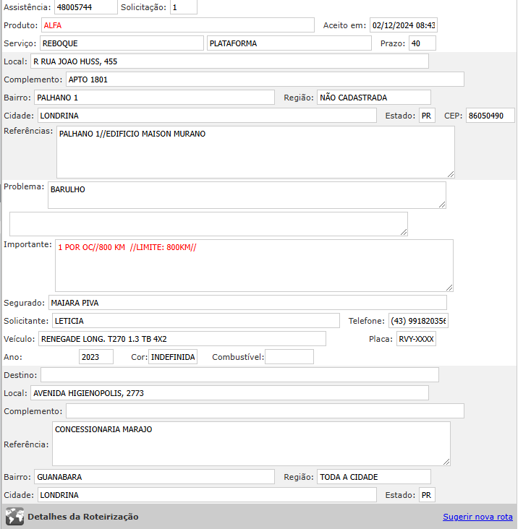531x529 pixels.
Task: Click the PLATAFORMA service type field
Action: click(288, 43)
